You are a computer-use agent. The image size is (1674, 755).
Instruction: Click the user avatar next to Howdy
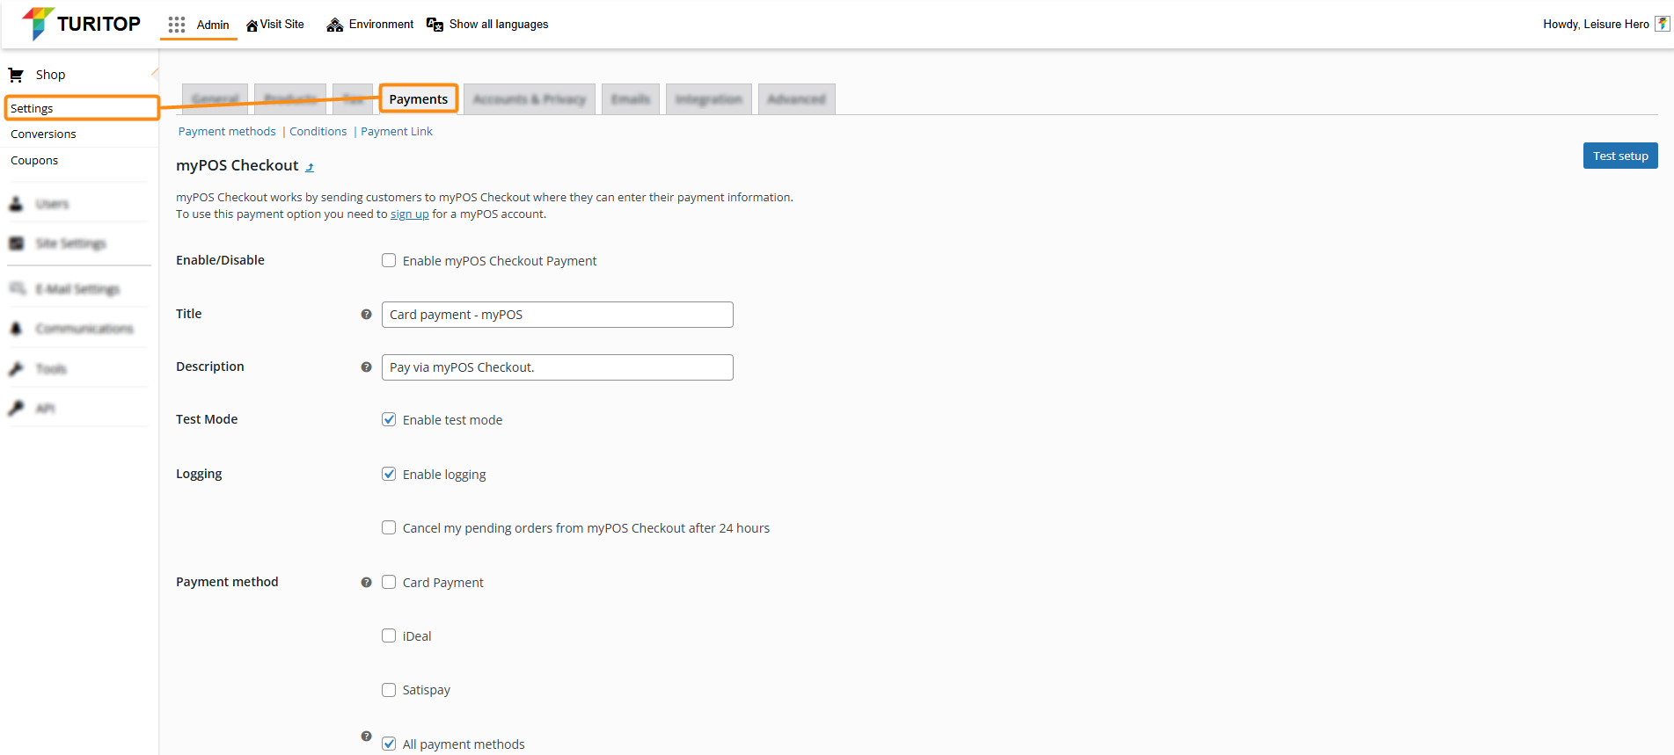click(x=1662, y=25)
